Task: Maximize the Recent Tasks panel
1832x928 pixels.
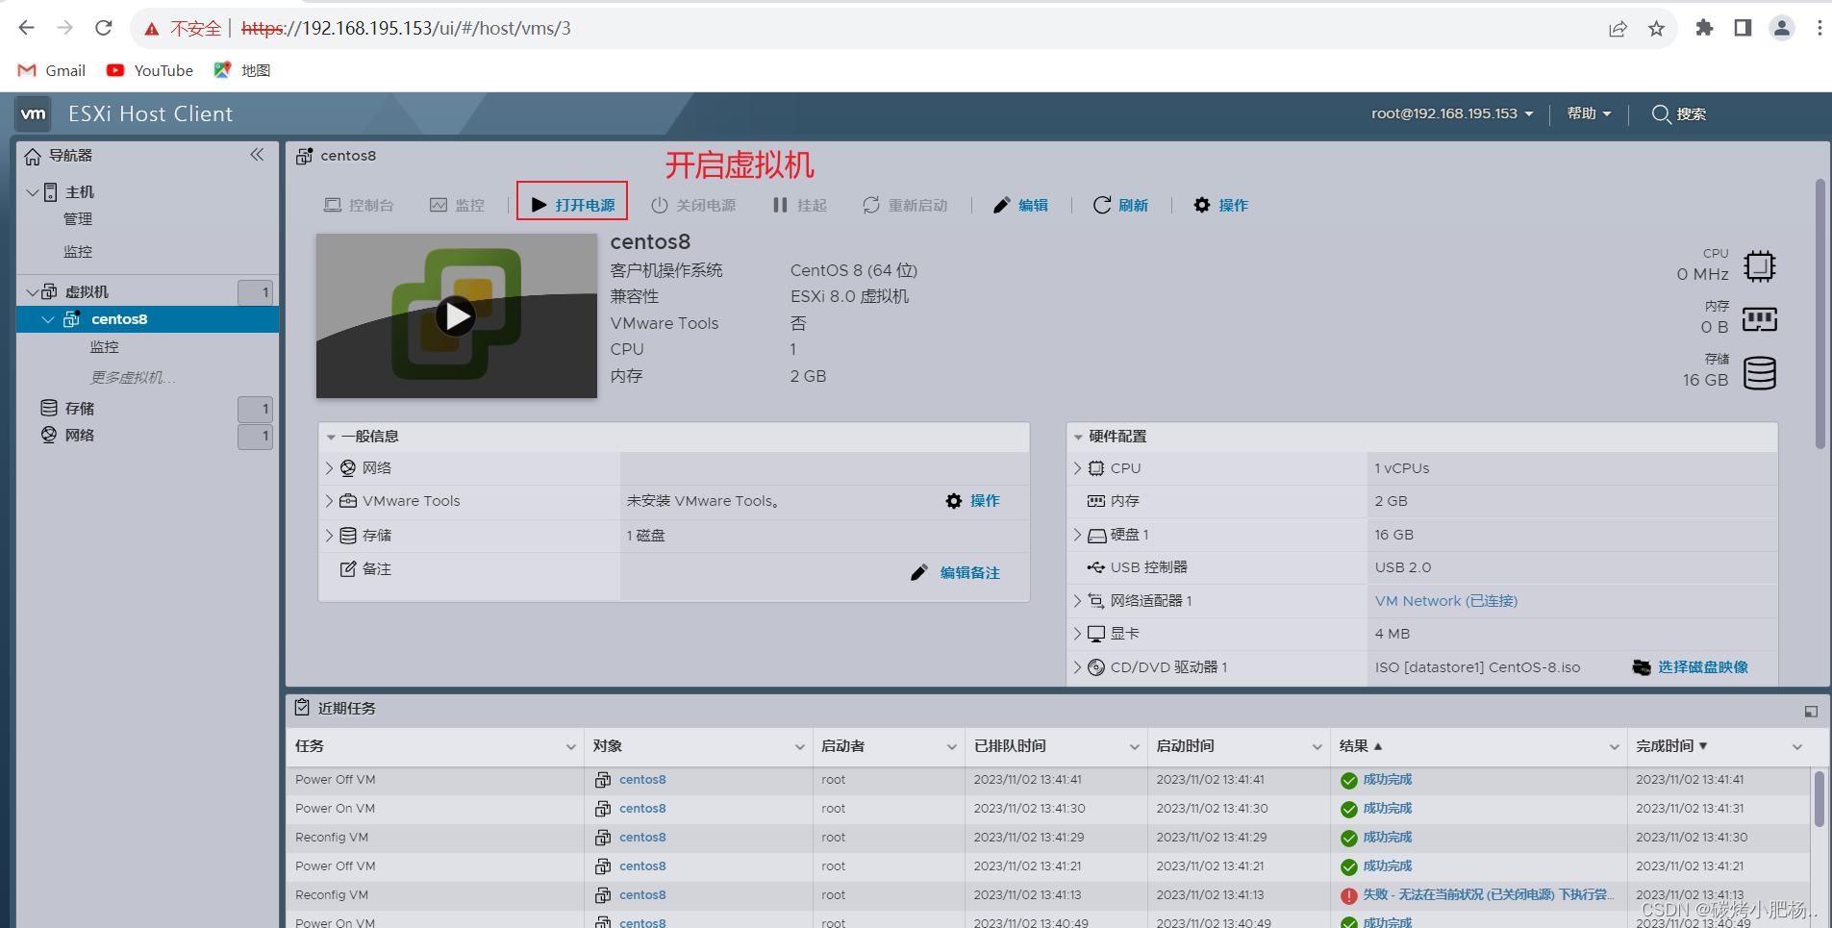Action: tap(1811, 712)
